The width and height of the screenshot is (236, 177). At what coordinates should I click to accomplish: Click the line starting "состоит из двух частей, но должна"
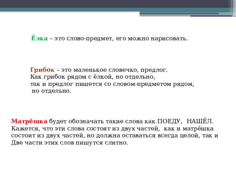[x=115, y=136]
